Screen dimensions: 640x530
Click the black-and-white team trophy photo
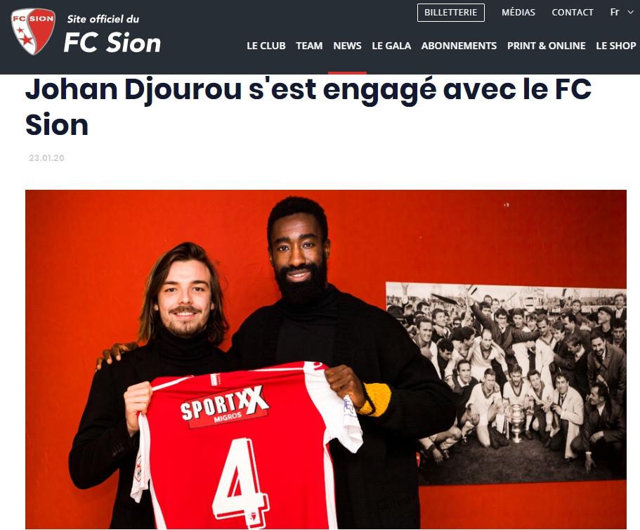[x=506, y=383]
